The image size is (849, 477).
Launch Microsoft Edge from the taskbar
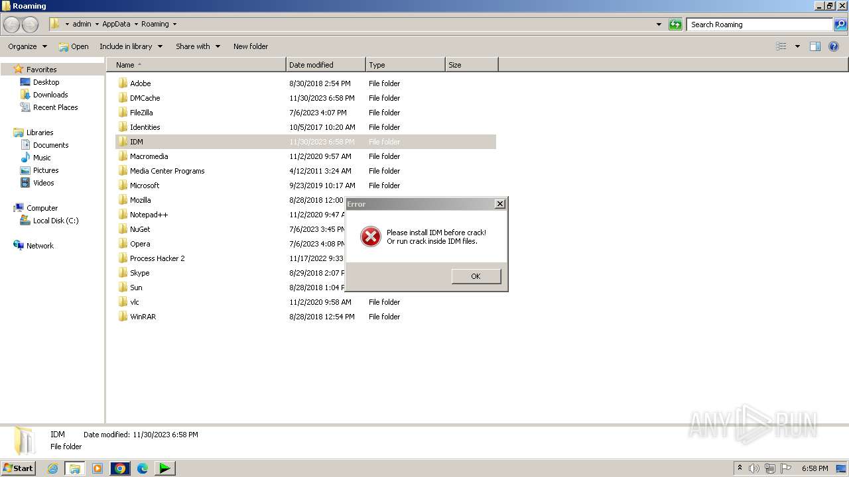coord(143,468)
